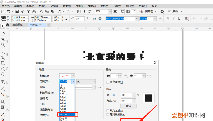This screenshot has width=213, height=121.
Task: Click the black nib shape preview
Action: pyautogui.click(x=148, y=98)
